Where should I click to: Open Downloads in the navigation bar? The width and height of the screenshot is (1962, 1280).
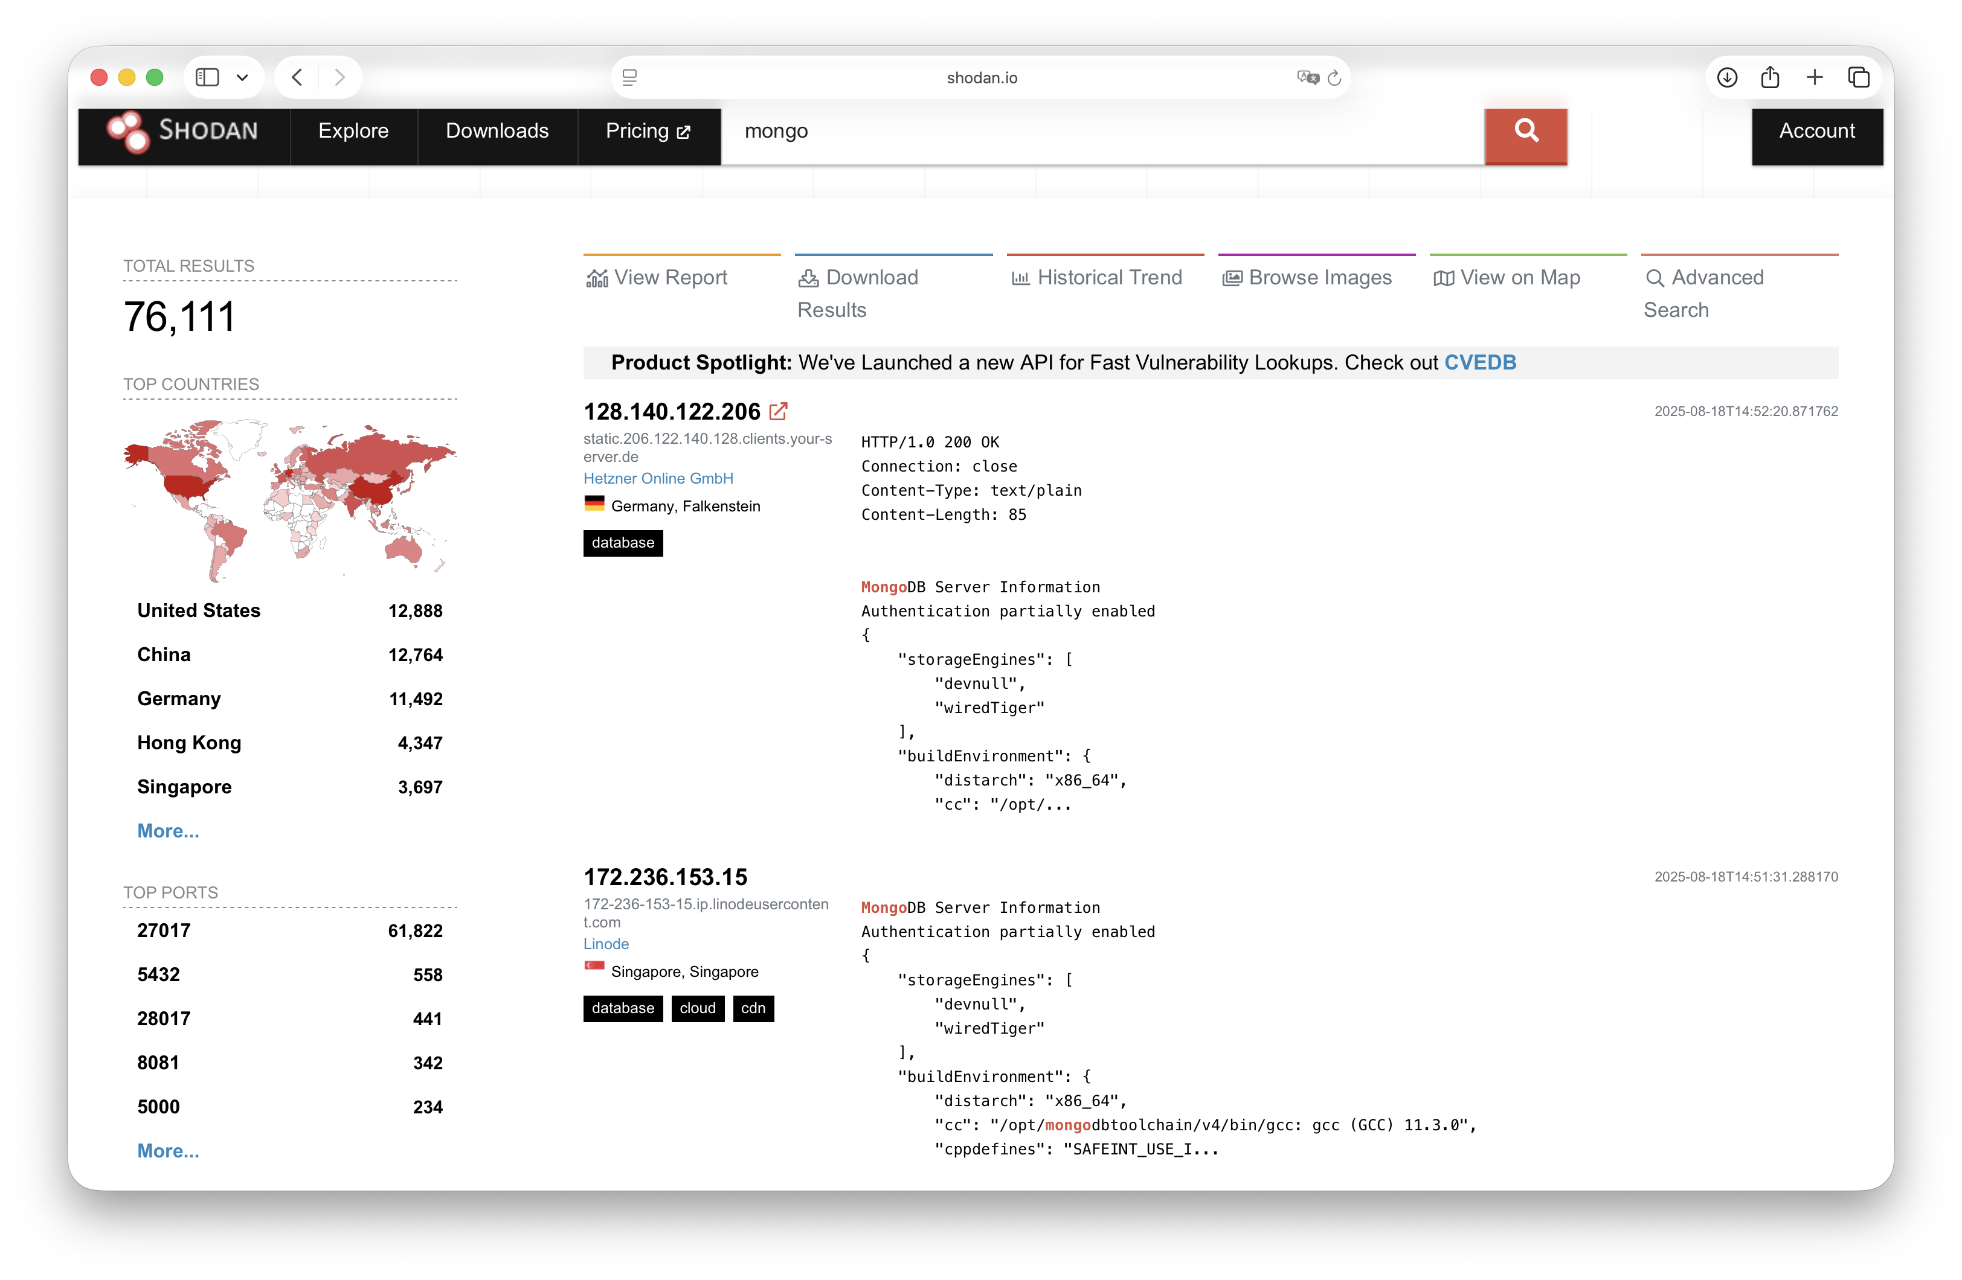click(x=497, y=131)
